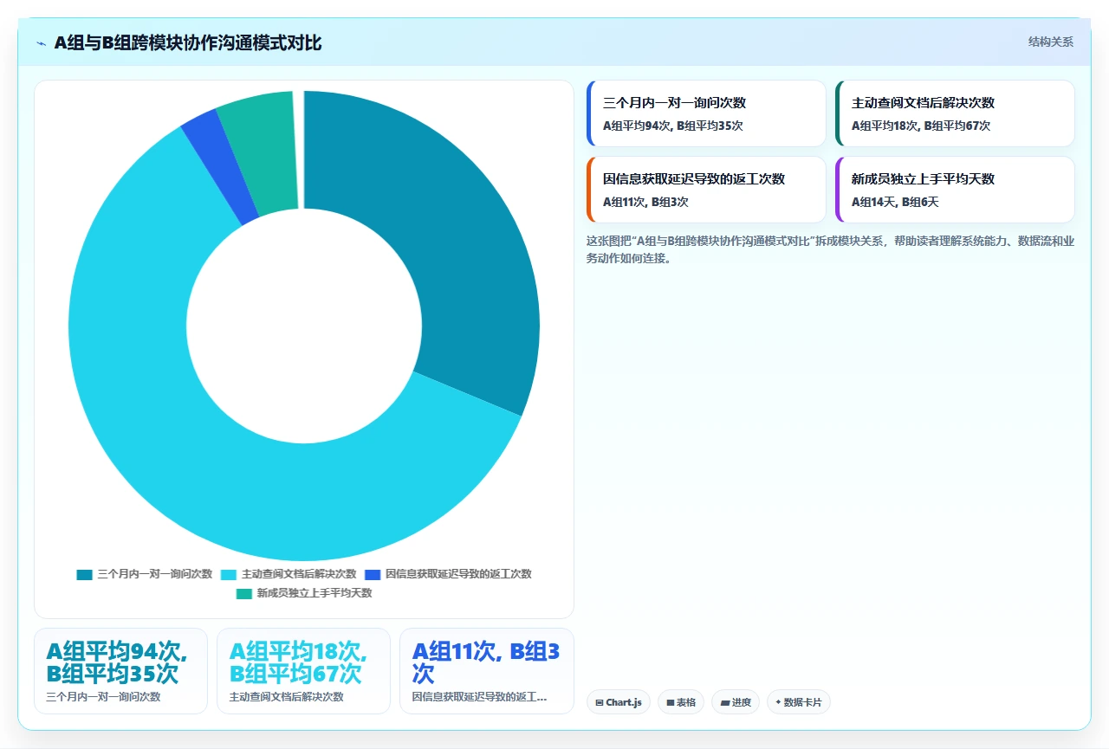
Task: Click the 数据卡片 tag chip
Action: click(799, 702)
